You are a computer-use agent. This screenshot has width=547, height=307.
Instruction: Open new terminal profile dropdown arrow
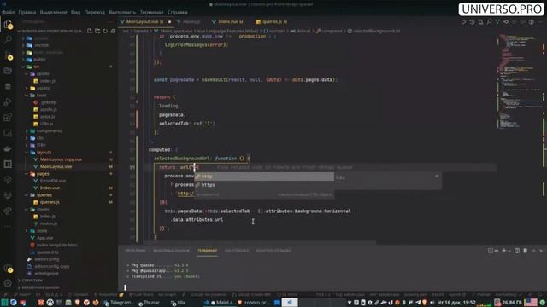[509, 251]
